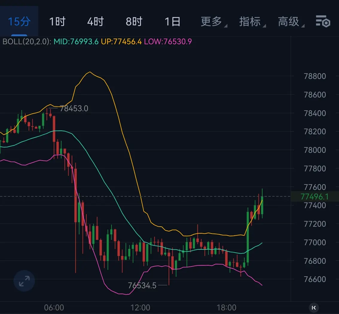Viewport: 339px width, 314px height.
Task: Click the 78400 price axis label
Action: tap(315, 113)
